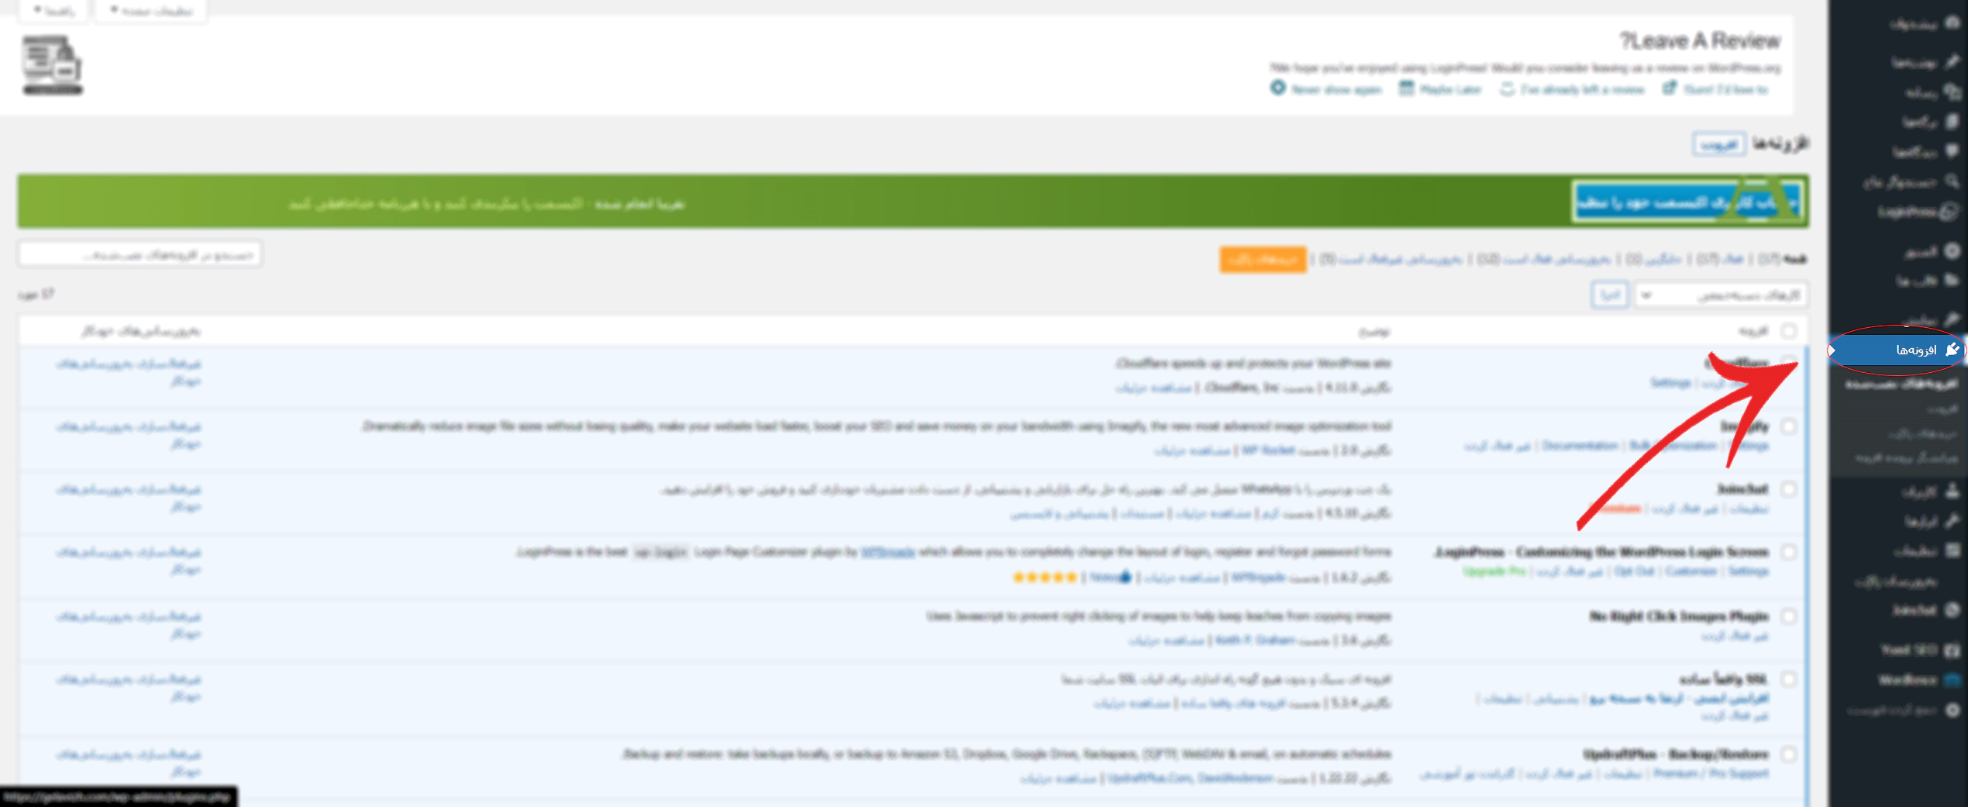Open the Tools wrench sidebar icon
This screenshot has height=807, width=1968.
point(1952,520)
